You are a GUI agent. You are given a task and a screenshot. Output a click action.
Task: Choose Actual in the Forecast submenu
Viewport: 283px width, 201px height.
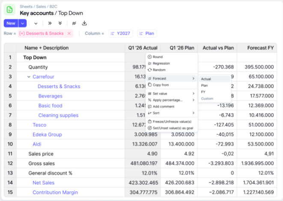tap(214, 79)
